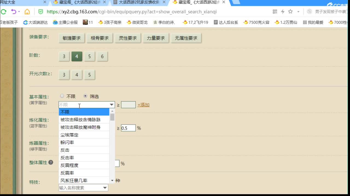Pick 反击 from the list
The image size is (350, 196).
84,150
